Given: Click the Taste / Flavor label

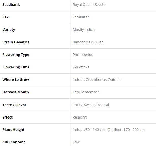Looking at the screenshot, I should [x=14, y=105].
